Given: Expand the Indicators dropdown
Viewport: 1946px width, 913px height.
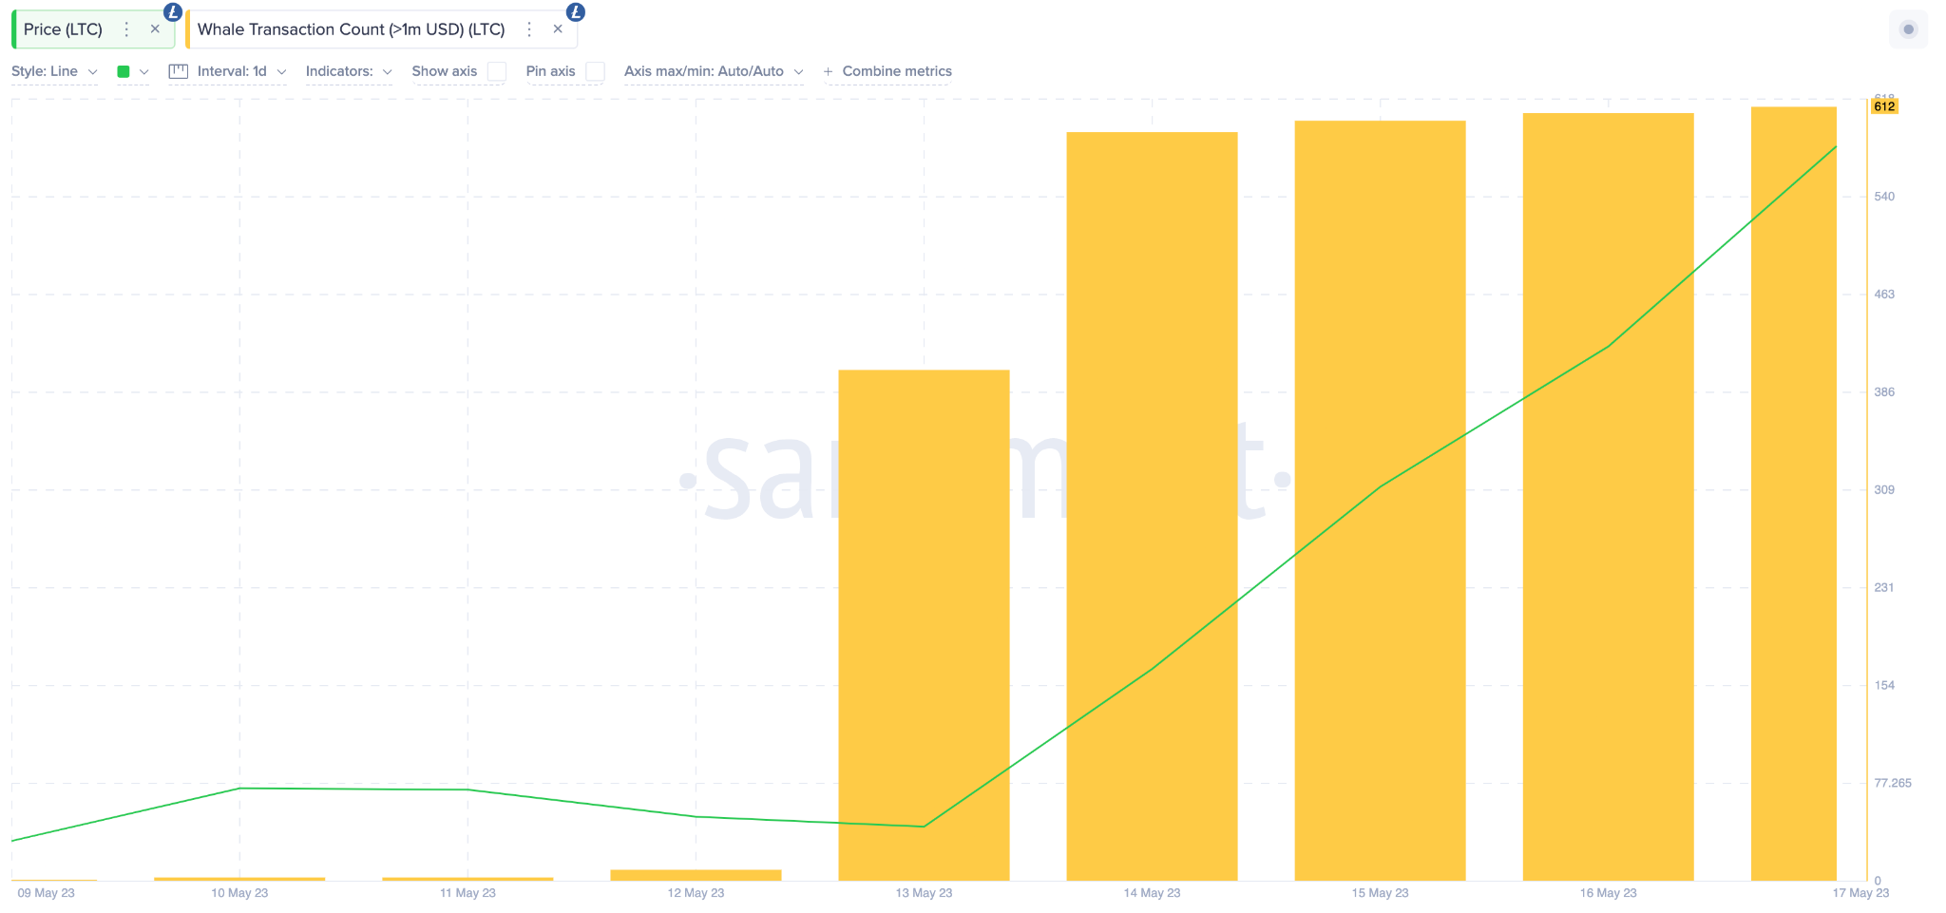Looking at the screenshot, I should [348, 71].
